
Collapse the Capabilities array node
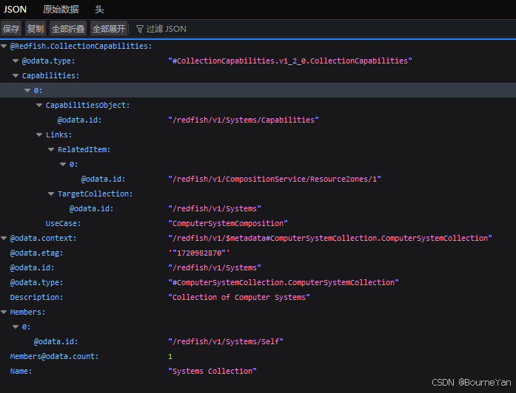tap(16, 76)
